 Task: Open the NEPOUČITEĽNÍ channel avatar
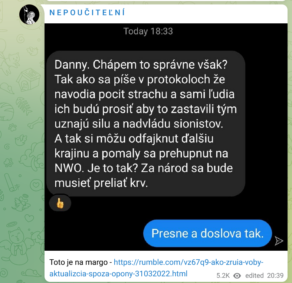coord(29,14)
